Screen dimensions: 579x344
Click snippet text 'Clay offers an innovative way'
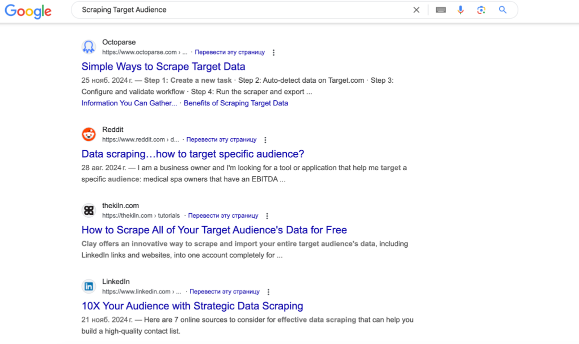[132, 244]
